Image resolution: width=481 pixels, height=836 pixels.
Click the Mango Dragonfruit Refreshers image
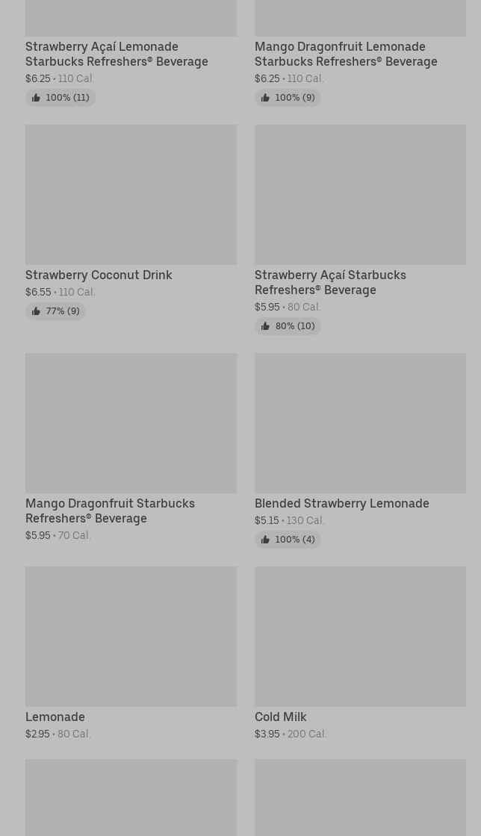tap(131, 422)
